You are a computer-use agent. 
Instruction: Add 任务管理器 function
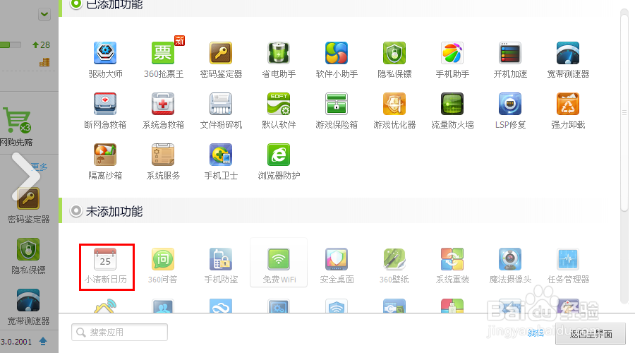pos(568,266)
